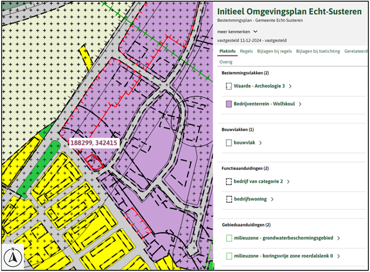Open the Waarde - Archeologie 3 link

click(x=259, y=86)
